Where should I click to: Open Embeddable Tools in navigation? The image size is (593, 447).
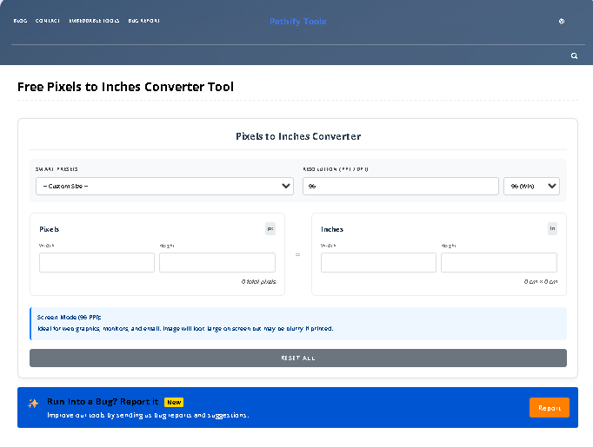(94, 21)
